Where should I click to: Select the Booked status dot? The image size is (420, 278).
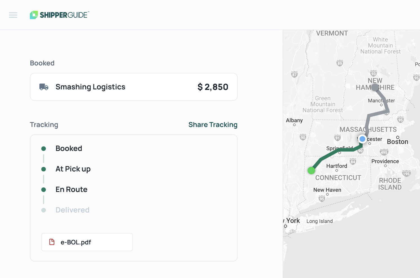point(44,149)
